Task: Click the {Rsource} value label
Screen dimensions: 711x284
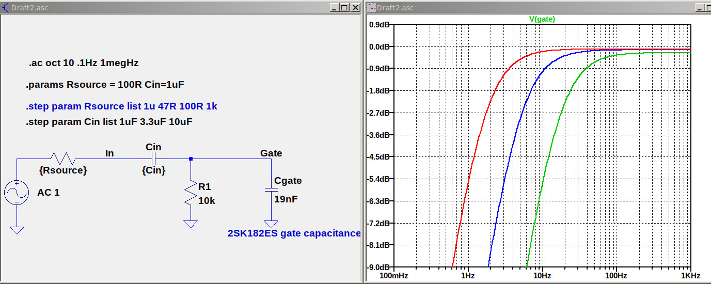Action: coord(63,170)
